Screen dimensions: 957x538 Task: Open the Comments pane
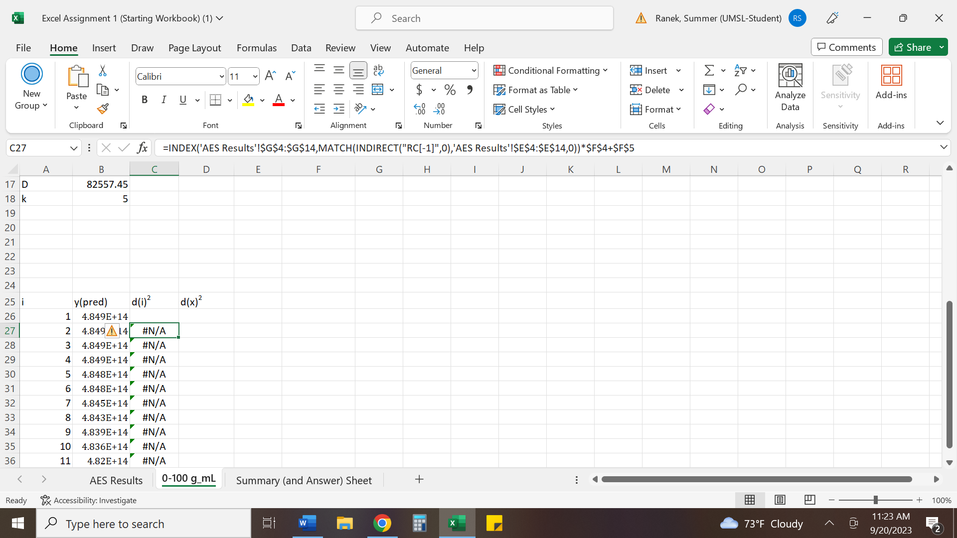tap(846, 47)
